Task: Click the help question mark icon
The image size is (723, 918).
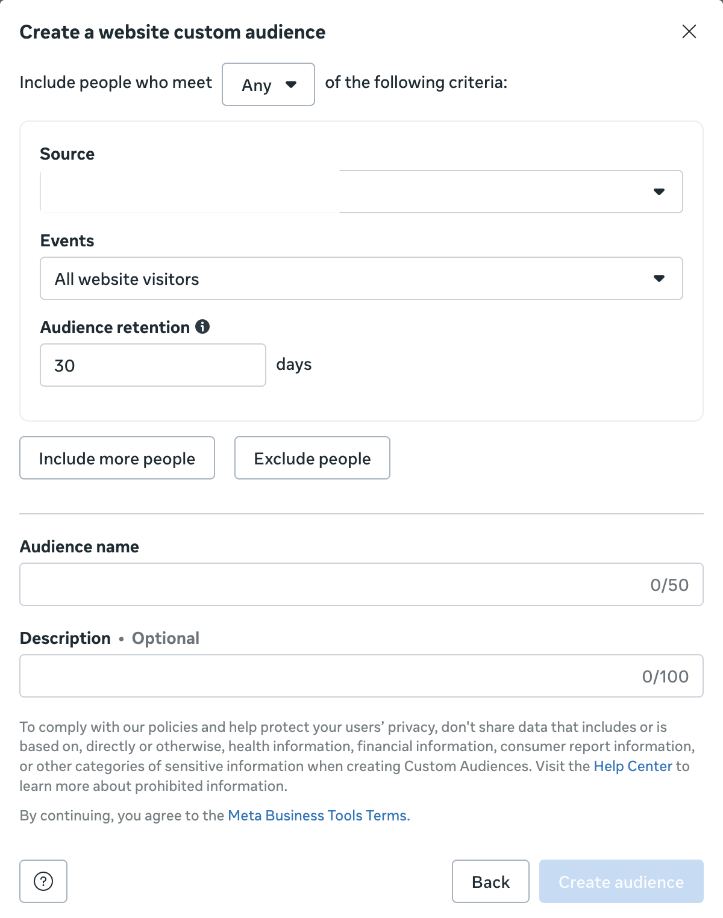Action: [43, 881]
